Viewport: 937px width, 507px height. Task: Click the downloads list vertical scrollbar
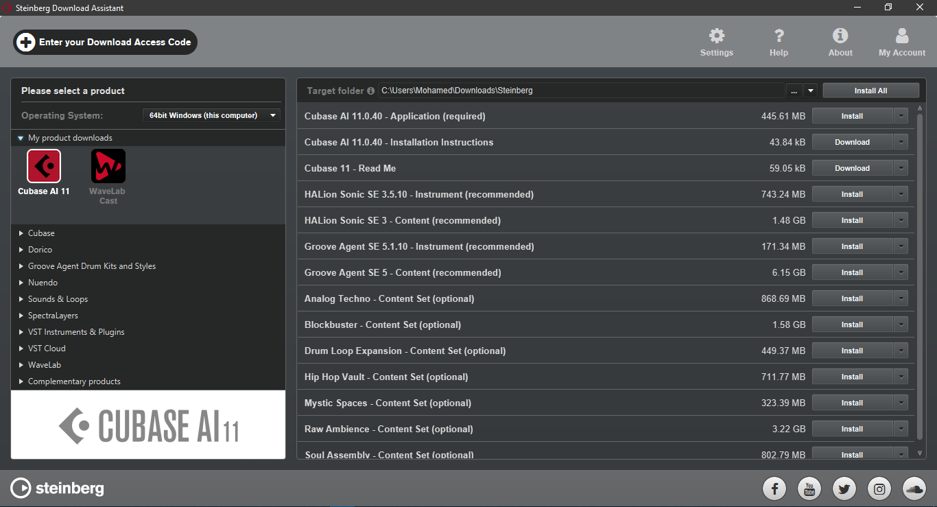tap(920, 276)
